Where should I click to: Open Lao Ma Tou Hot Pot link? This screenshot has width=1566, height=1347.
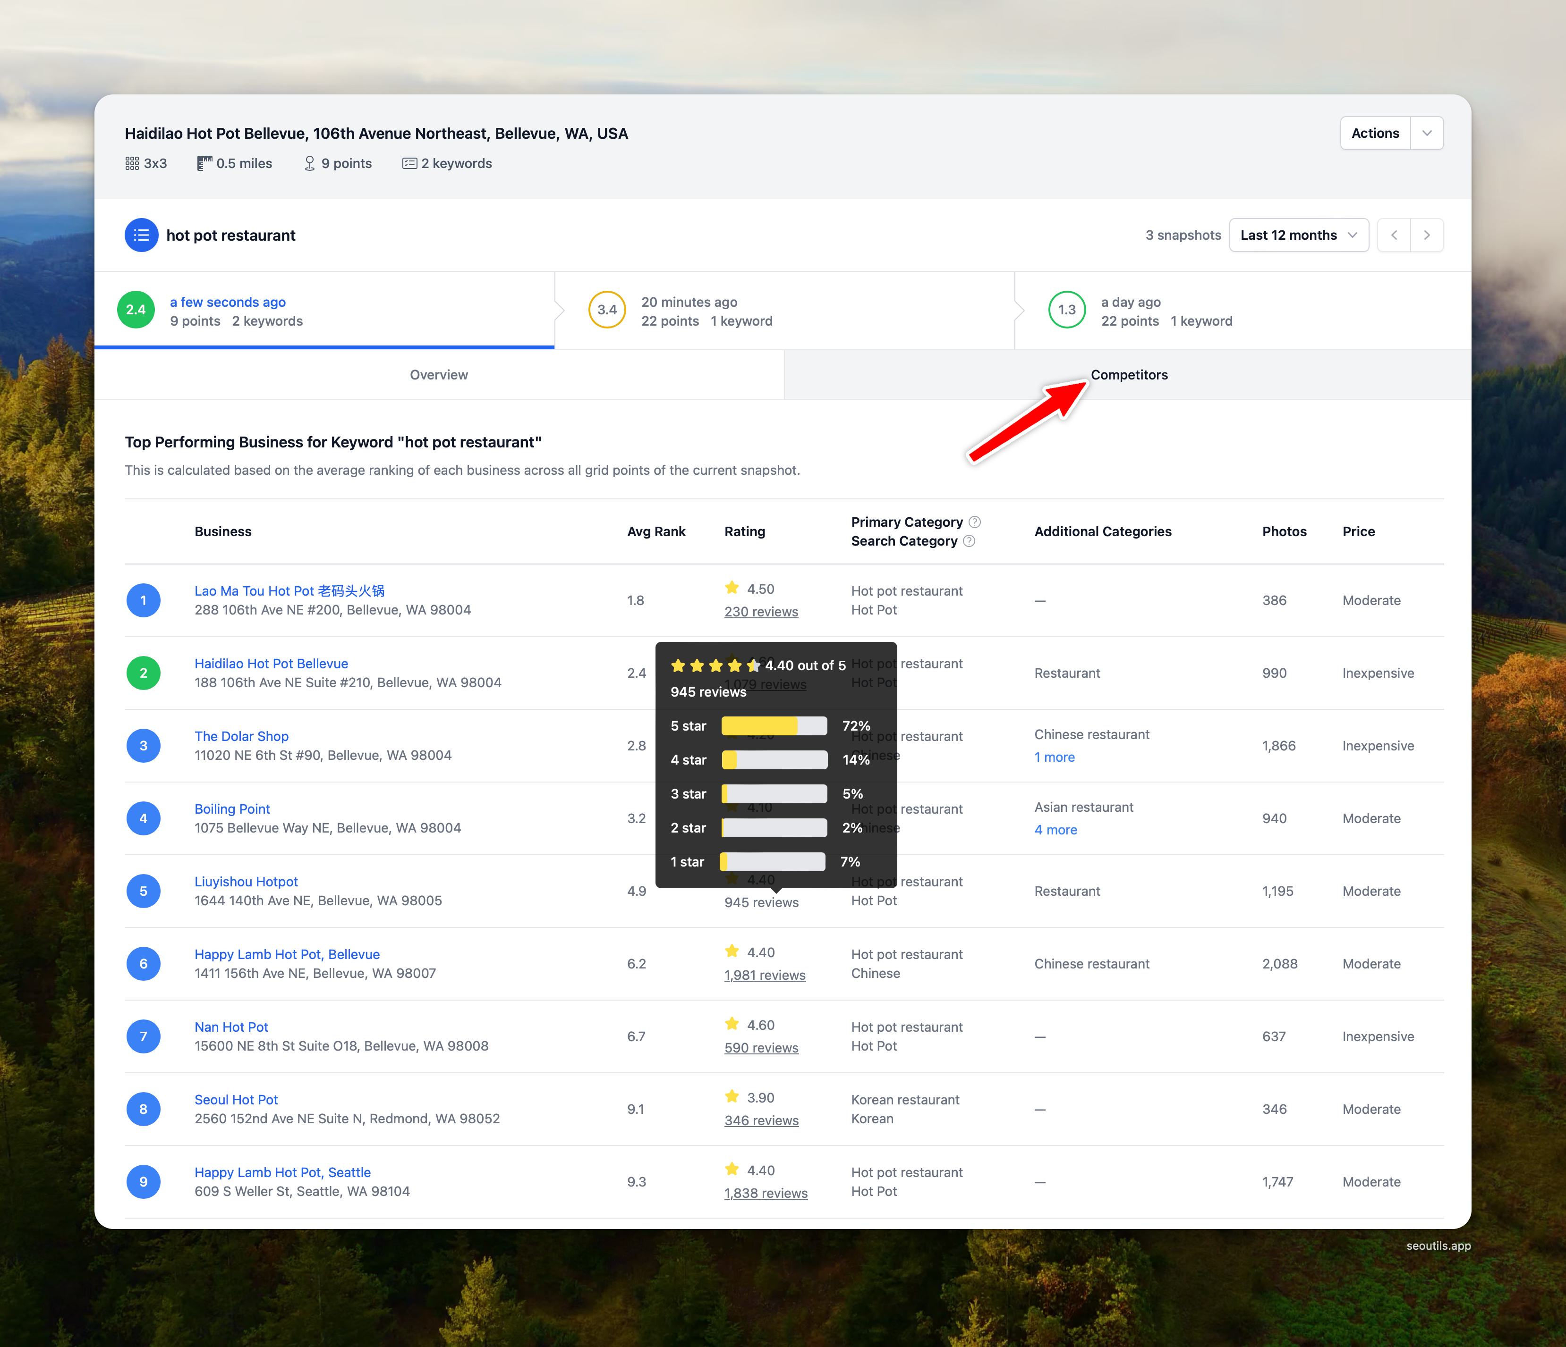289,591
